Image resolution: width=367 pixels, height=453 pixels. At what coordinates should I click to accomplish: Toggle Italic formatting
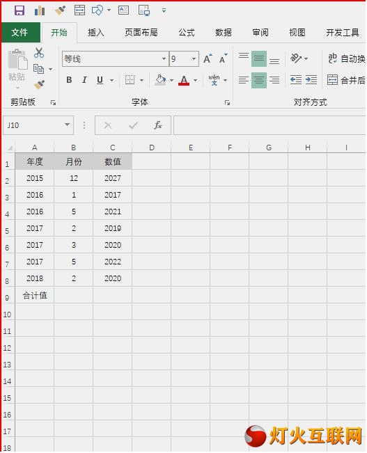(84, 80)
